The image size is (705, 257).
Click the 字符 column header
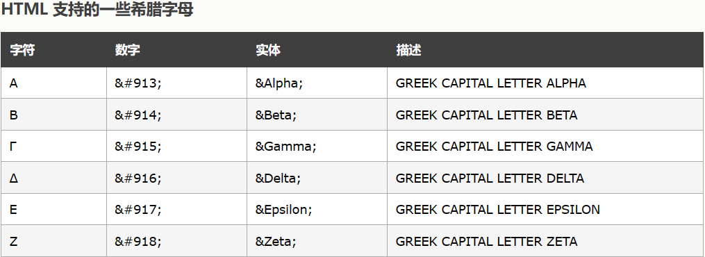click(22, 50)
